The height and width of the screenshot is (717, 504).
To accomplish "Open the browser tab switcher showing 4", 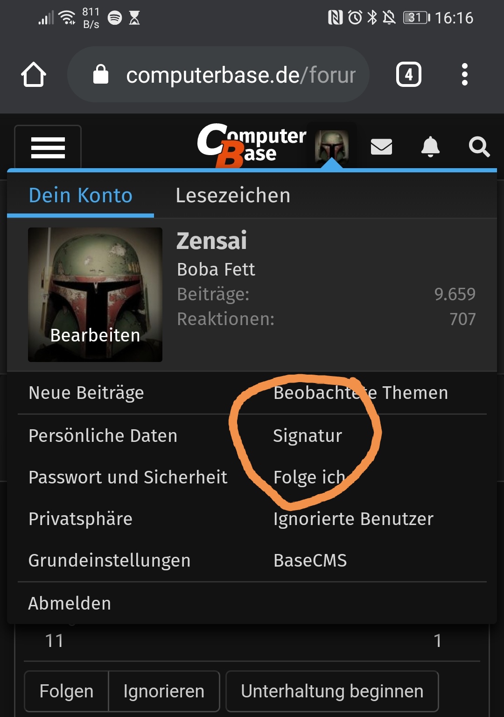I will point(409,74).
